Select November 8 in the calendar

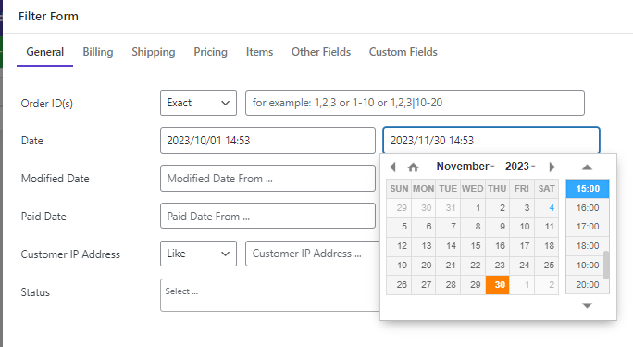(x=473, y=227)
